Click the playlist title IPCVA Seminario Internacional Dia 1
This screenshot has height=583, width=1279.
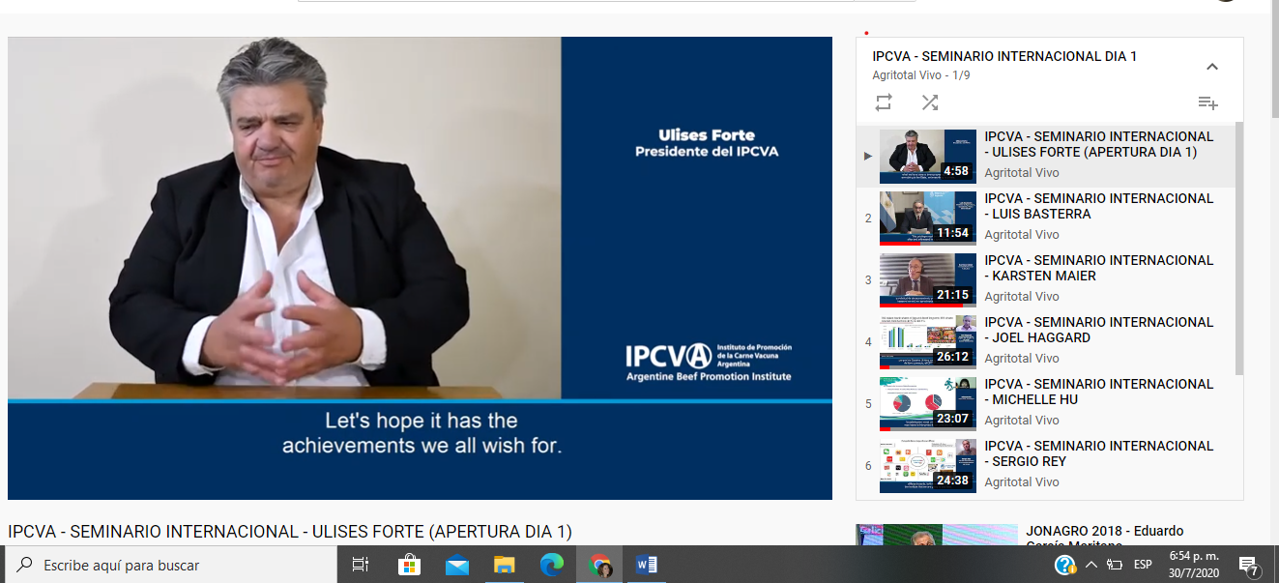tap(1003, 56)
